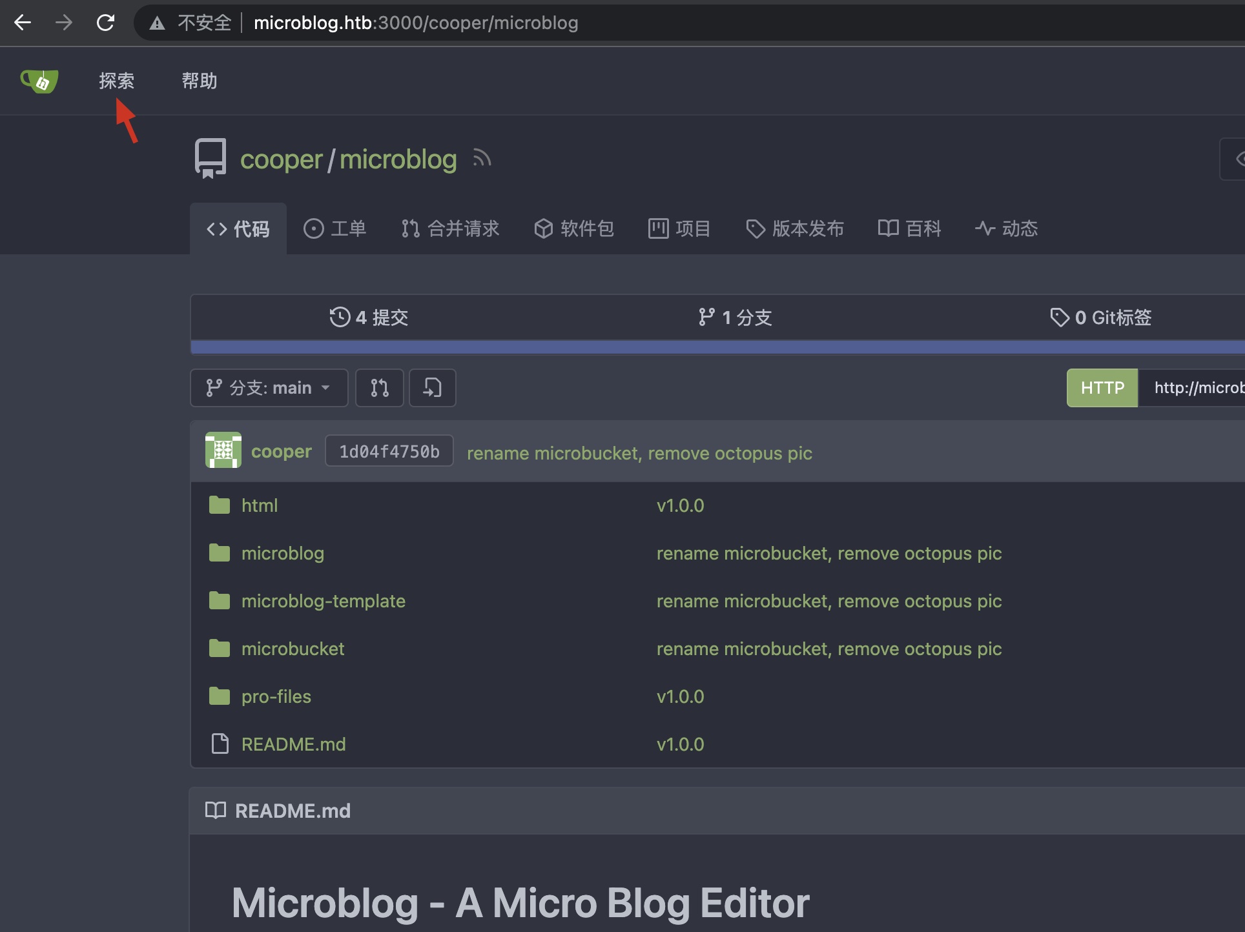The image size is (1245, 932).
Task: Switch to the 合并请求 tab
Action: (451, 228)
